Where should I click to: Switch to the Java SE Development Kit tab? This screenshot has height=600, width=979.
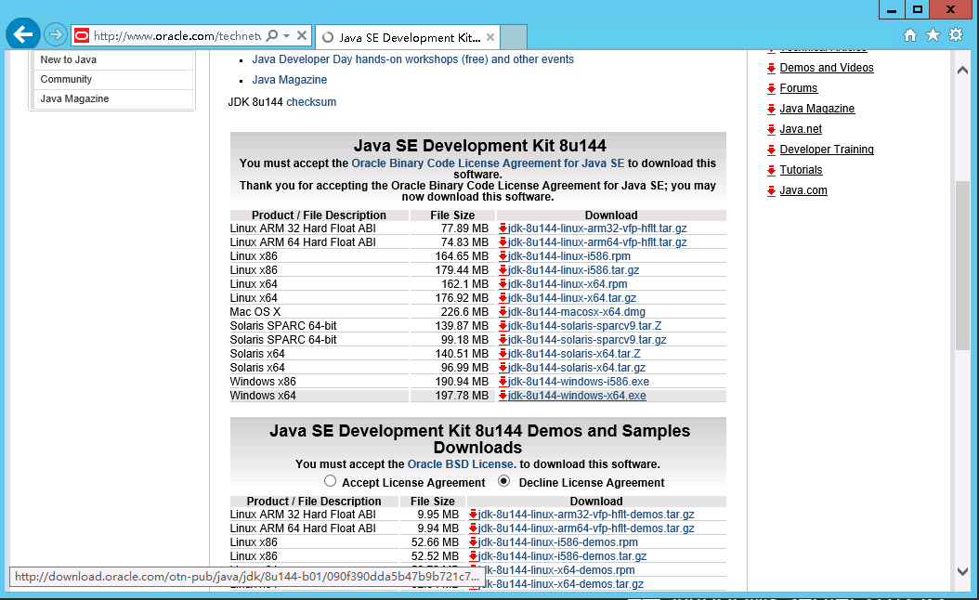[407, 37]
